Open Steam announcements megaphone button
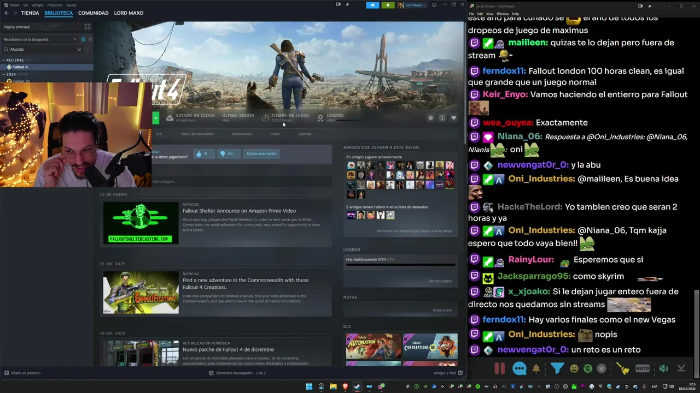Screen dimensions: 700x393 pos(372,5)
